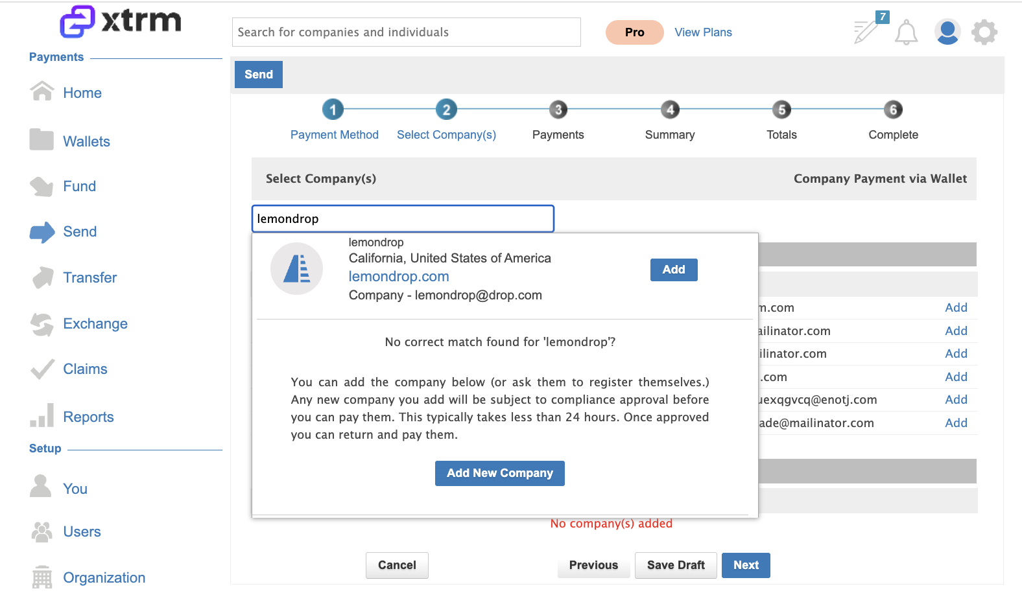Open the Exchange arrows icon
This screenshot has height=604, width=1022.
pyautogui.click(x=42, y=324)
